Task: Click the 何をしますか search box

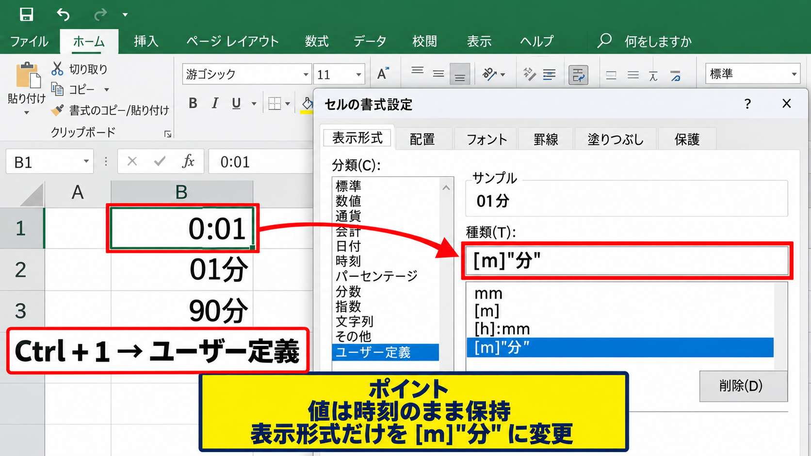Action: pyautogui.click(x=658, y=42)
